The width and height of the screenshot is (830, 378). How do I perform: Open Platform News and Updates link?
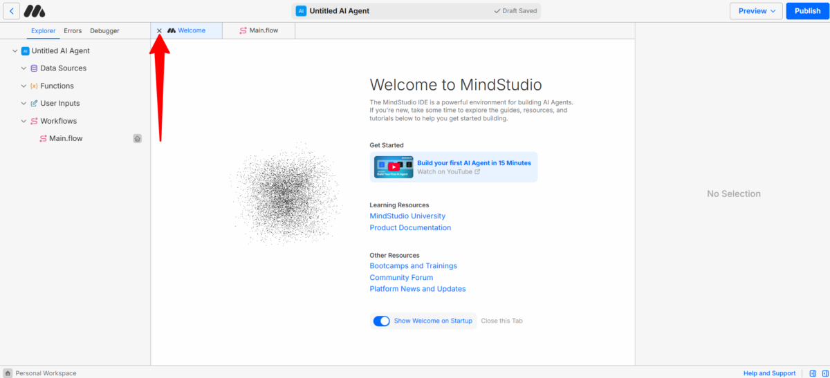(x=418, y=289)
